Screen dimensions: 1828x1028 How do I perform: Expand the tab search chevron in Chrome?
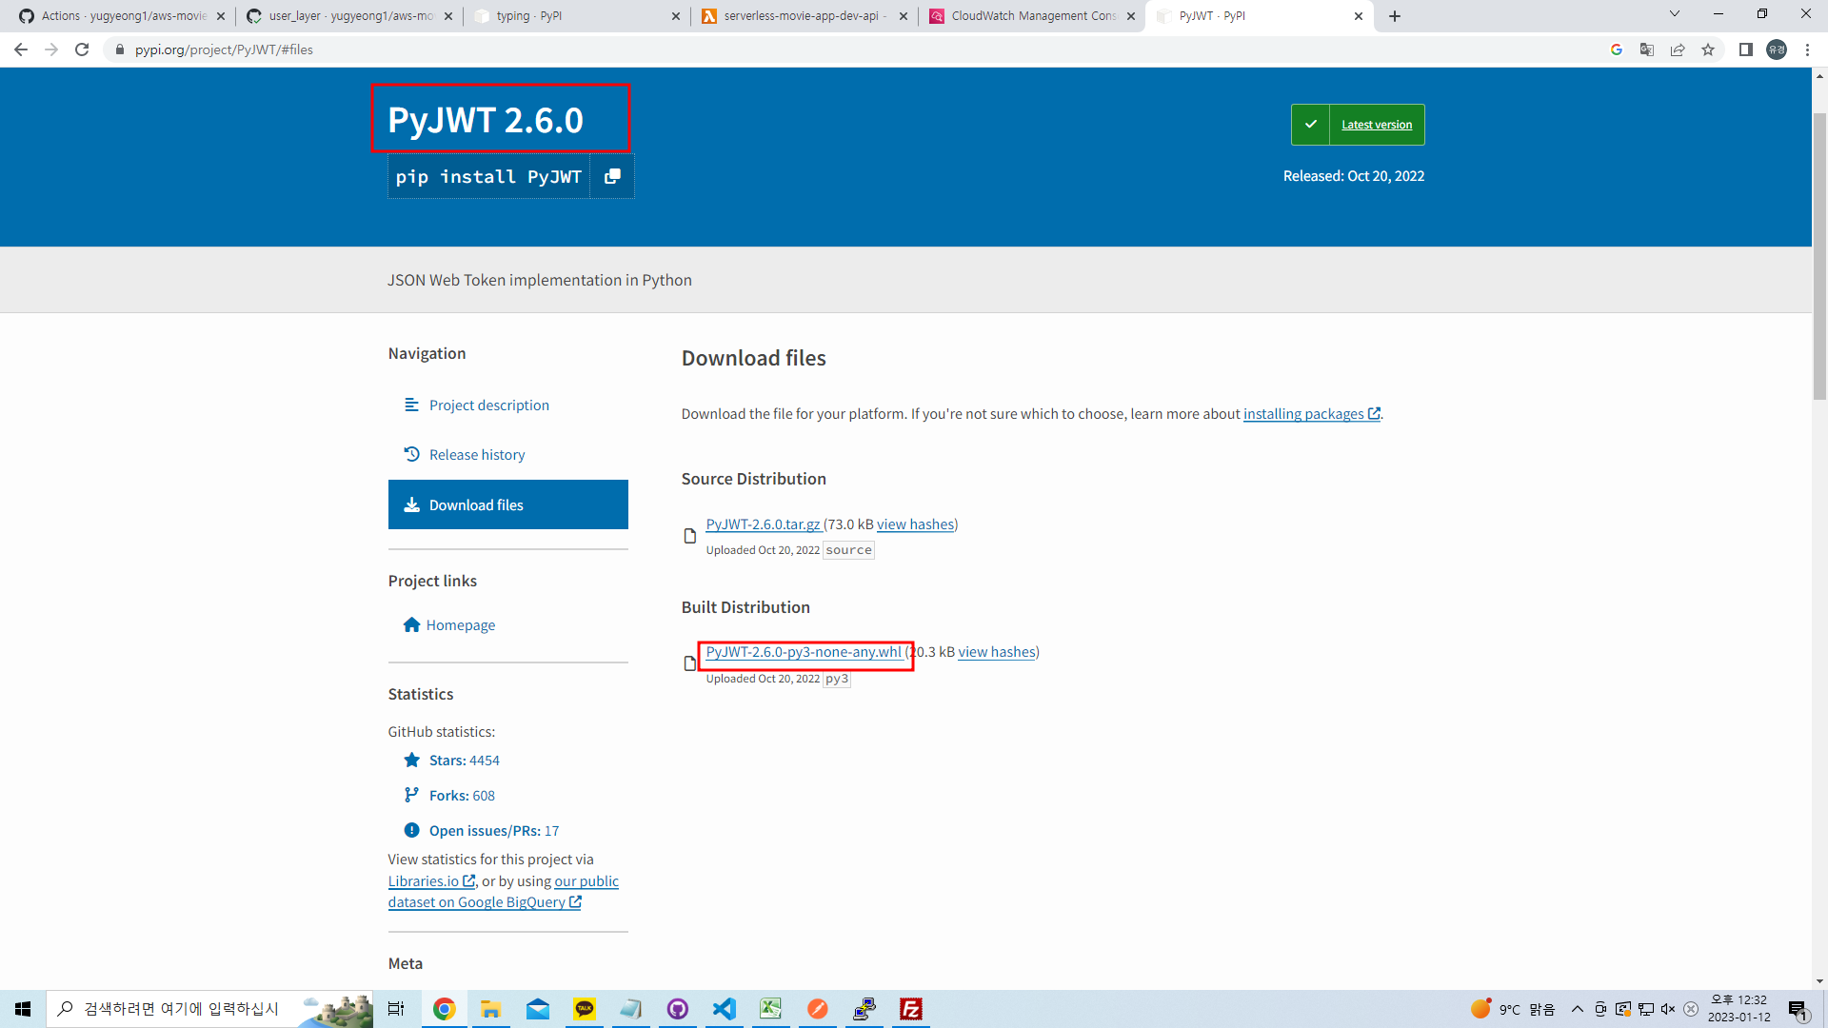(1675, 14)
